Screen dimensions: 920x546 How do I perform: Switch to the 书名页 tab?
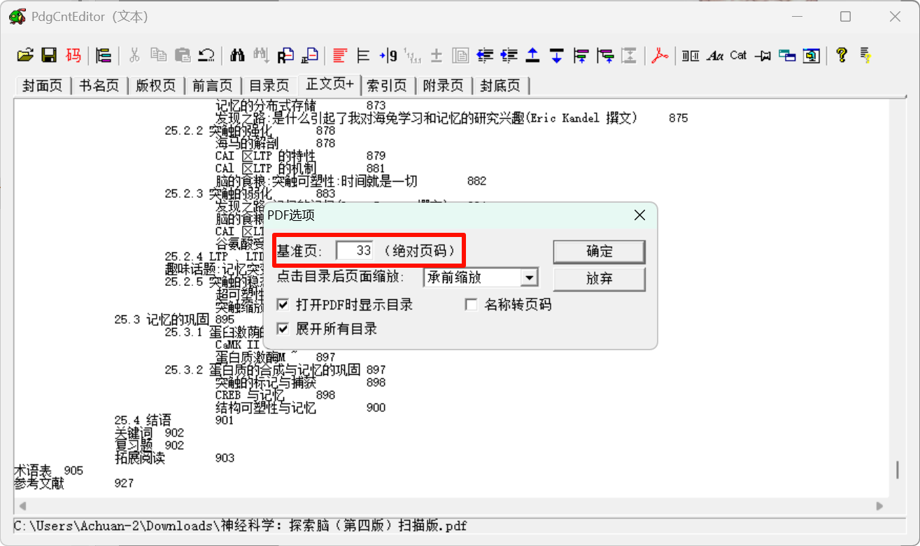click(99, 85)
